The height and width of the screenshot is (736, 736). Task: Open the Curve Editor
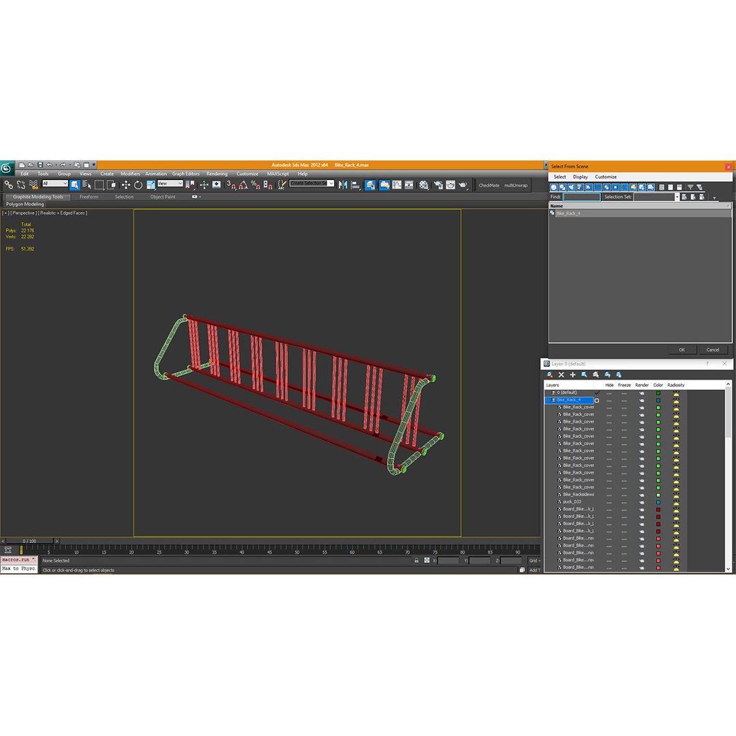397,185
